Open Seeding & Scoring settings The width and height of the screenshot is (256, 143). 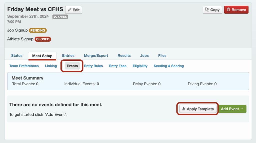[169, 66]
